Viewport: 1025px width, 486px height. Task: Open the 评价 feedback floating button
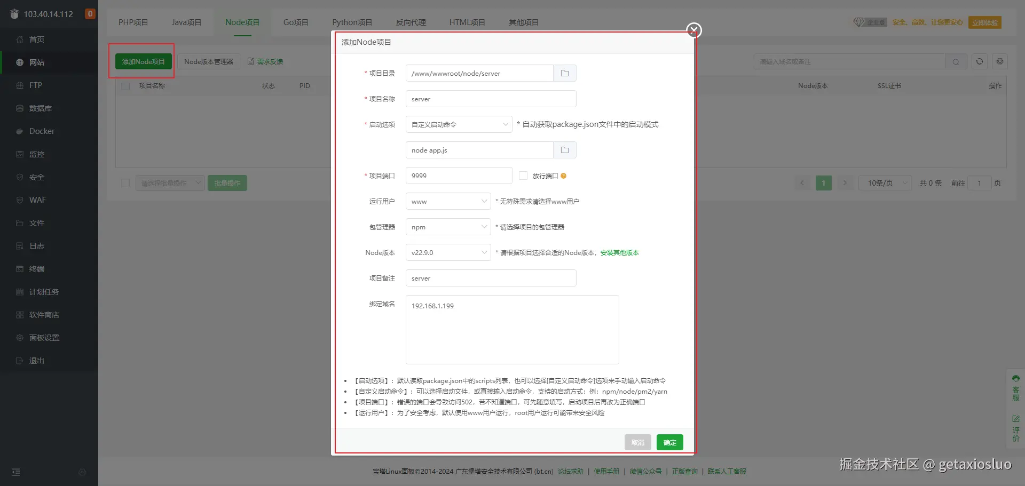tap(1016, 428)
